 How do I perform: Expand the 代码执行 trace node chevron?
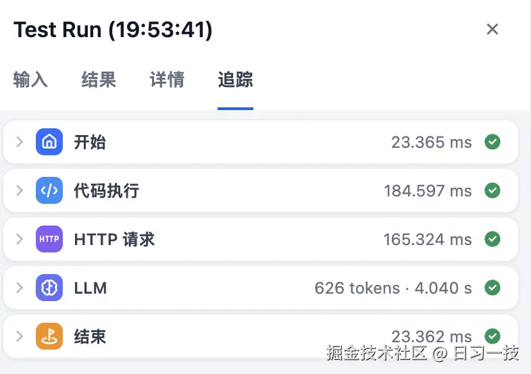20,190
